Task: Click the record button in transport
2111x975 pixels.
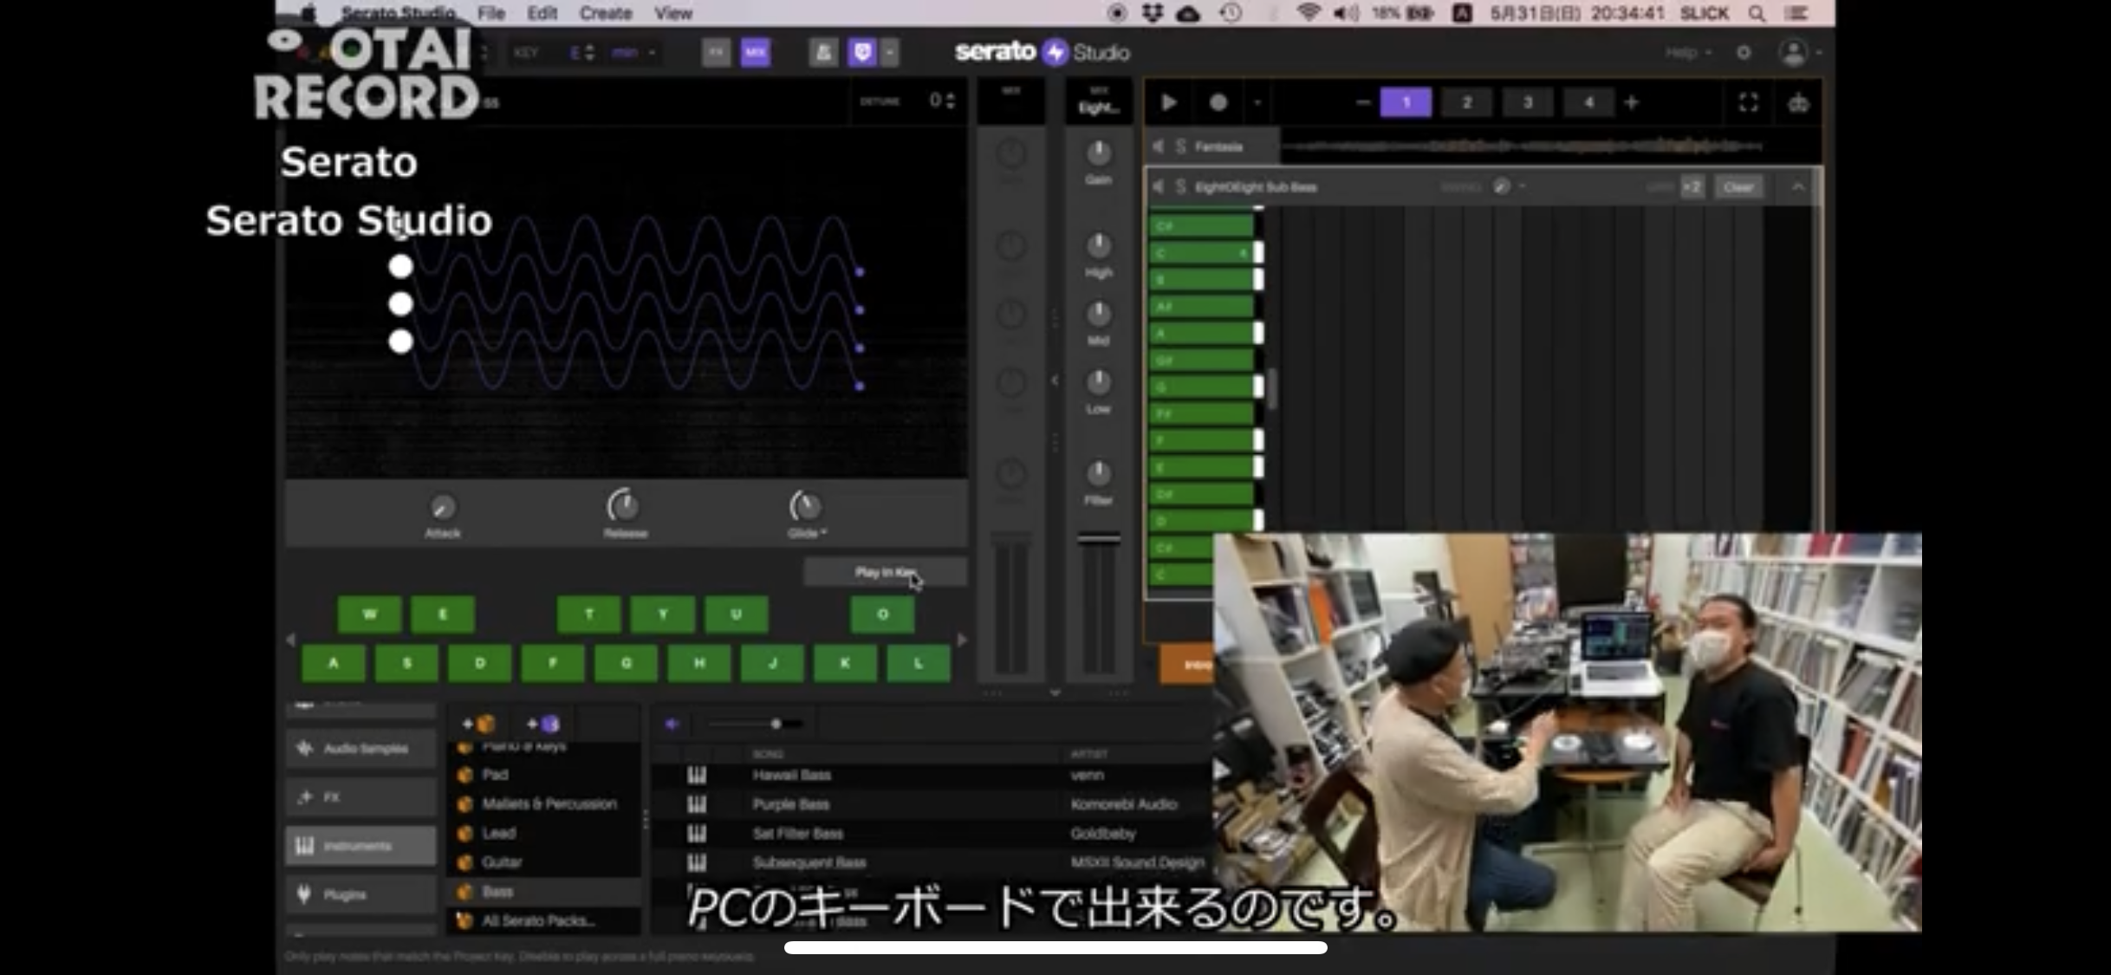Action: tap(1218, 103)
